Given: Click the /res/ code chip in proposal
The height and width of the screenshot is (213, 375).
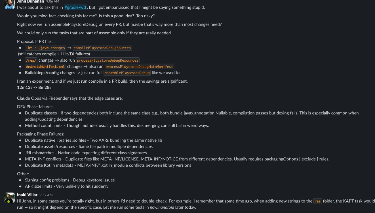Looking at the screenshot, I should pyautogui.click(x=31, y=60).
